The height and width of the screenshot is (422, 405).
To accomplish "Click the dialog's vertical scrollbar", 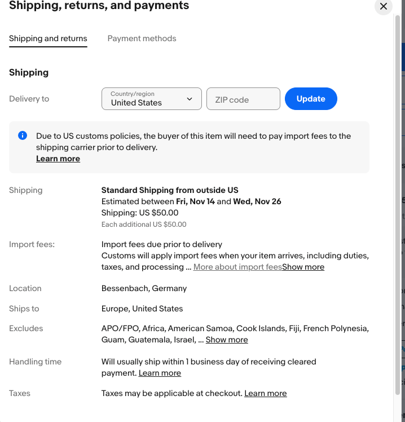I will (398, 203).
